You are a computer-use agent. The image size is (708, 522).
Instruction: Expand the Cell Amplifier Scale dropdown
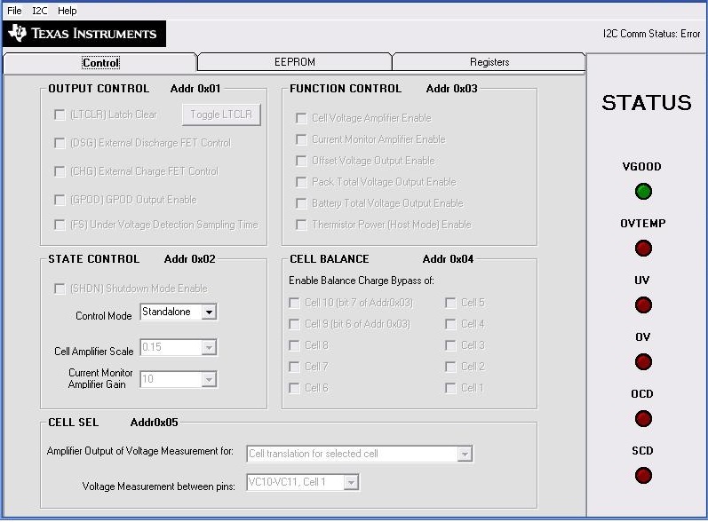click(x=208, y=347)
